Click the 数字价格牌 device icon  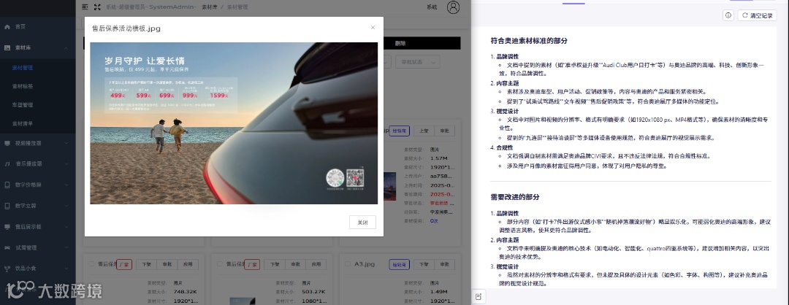tap(7, 185)
